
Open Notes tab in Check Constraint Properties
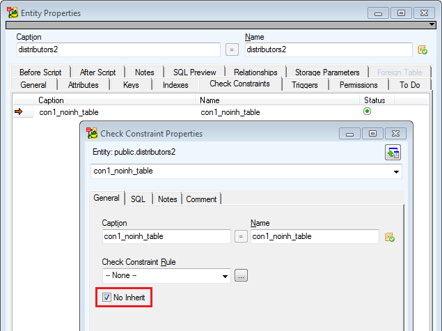[x=168, y=199]
